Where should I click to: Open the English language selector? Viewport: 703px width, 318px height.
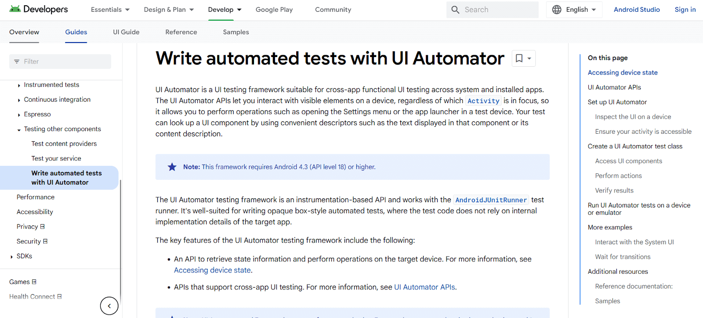(x=574, y=10)
